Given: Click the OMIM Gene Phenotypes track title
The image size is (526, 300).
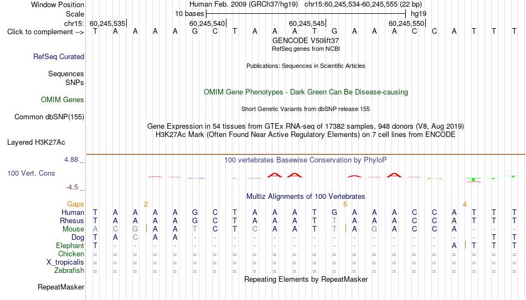Looking at the screenshot, I should point(306,92).
